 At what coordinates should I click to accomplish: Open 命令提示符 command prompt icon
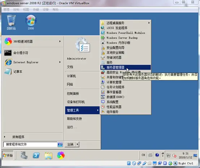click(8, 53)
